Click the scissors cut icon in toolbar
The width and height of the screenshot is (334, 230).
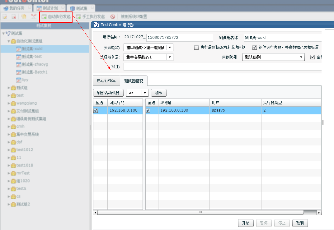pyautogui.click(x=33, y=16)
